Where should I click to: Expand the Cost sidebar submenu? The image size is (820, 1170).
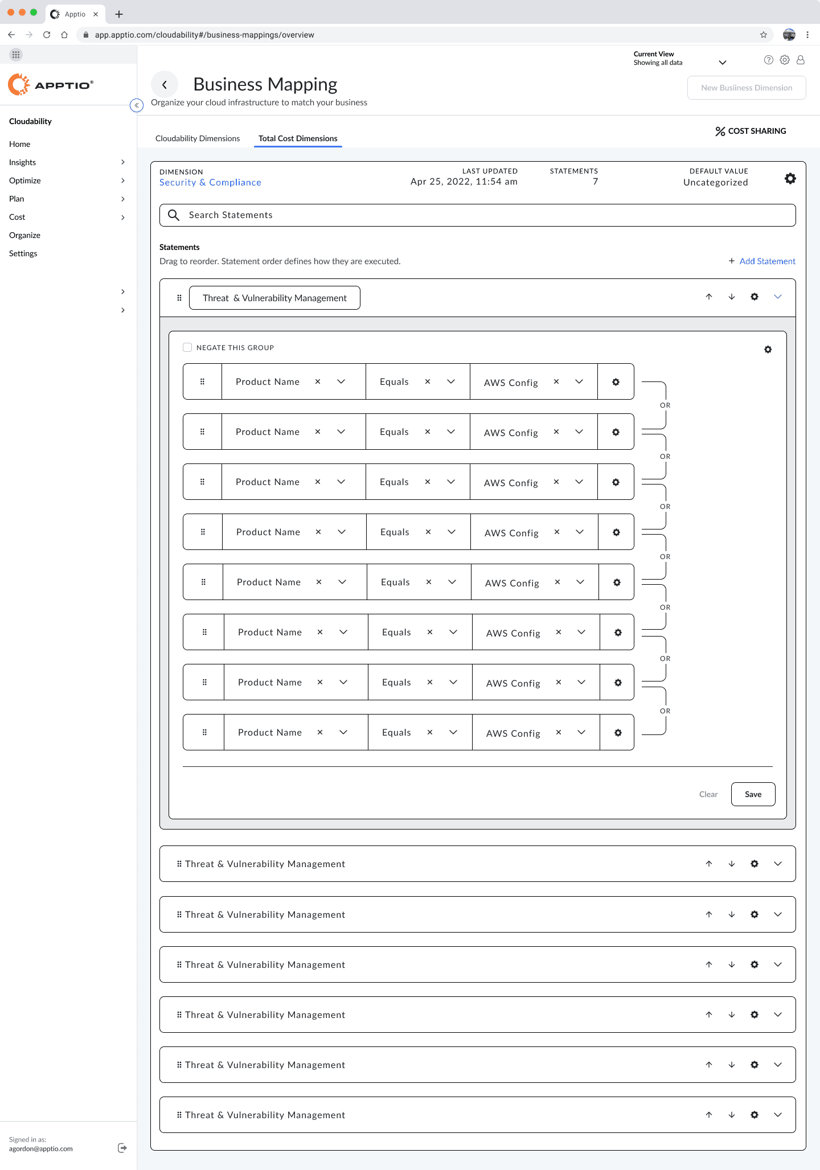click(x=123, y=217)
